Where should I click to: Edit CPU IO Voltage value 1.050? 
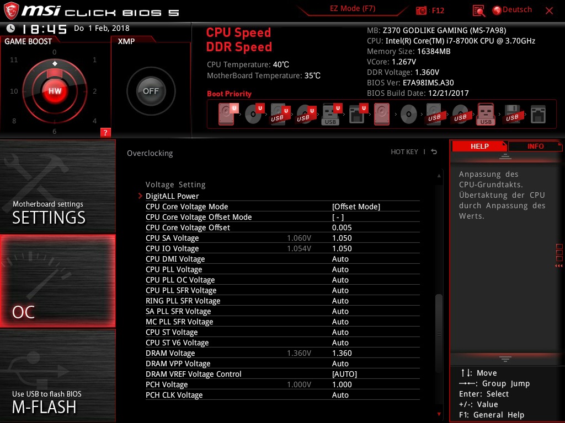click(x=342, y=248)
